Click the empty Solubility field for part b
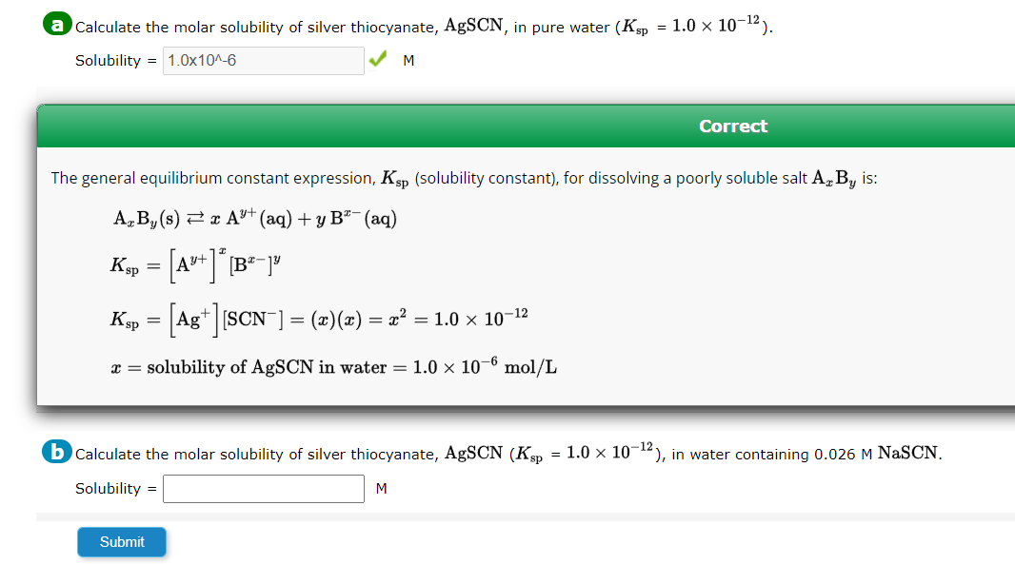 tap(263, 488)
